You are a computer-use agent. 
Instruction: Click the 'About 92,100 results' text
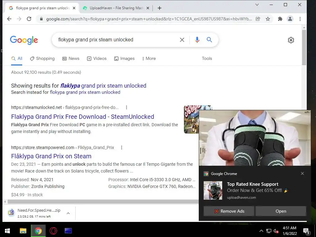click(46, 72)
